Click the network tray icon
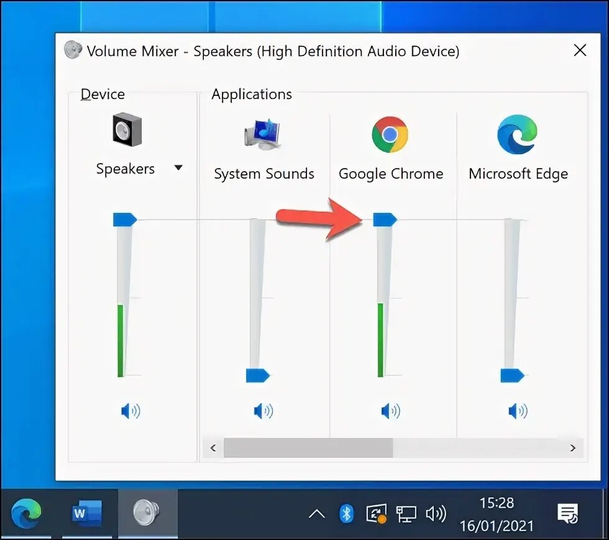 pos(406,514)
